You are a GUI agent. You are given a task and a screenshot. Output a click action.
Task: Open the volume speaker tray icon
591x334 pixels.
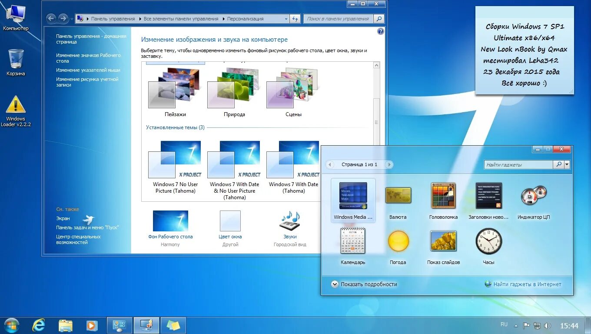point(548,325)
